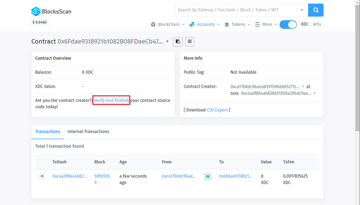Download the CSV Export
360x205 pixels.
click(x=217, y=110)
